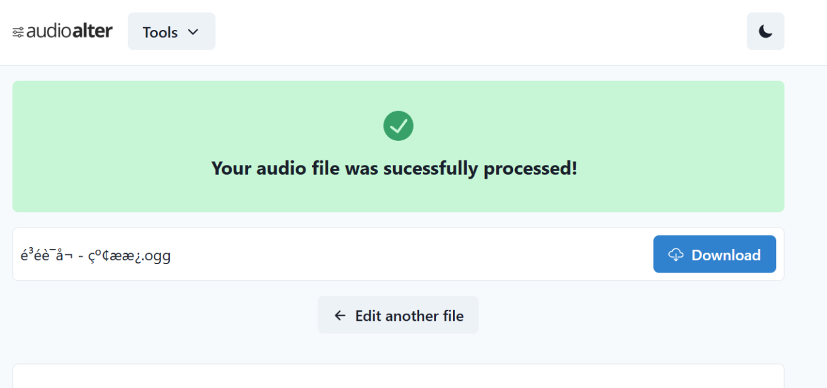Click the cloud download icon
This screenshot has height=388, width=827.
[676, 254]
